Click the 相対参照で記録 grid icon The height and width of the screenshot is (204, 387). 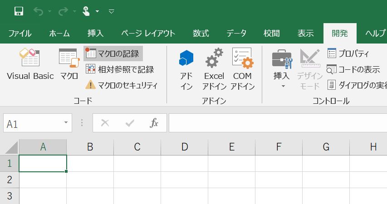(90, 69)
